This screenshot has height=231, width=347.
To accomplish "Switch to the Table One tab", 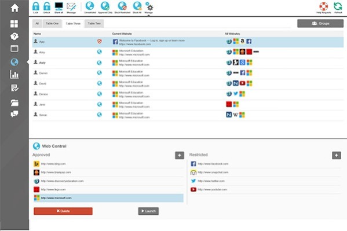I will pyautogui.click(x=52, y=24).
